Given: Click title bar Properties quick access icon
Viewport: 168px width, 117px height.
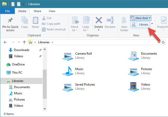Looking at the screenshot, I should [x=13, y=4].
